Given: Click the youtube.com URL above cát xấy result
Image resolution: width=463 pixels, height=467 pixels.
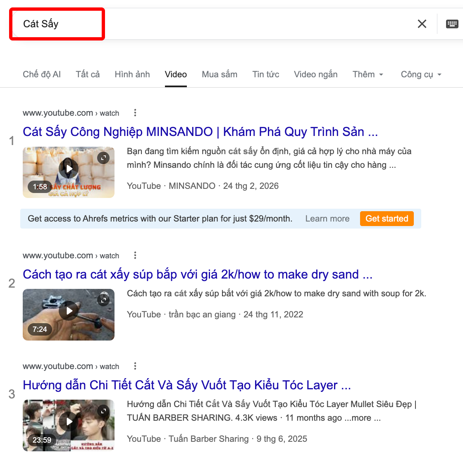Looking at the screenshot, I should pos(71,255).
